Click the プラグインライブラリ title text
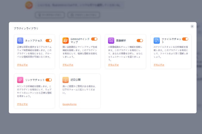Viewport: 202px width, 134px height. (26, 28)
